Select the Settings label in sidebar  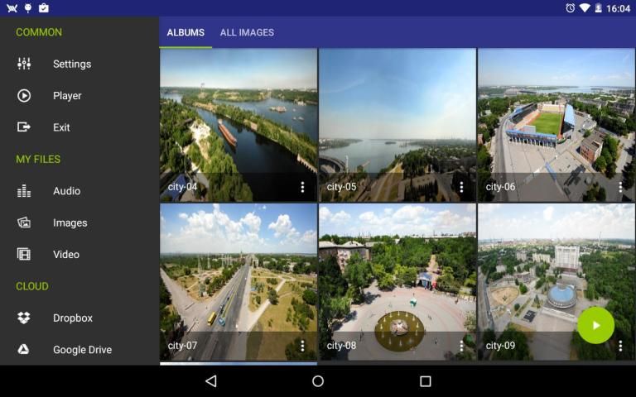pyautogui.click(x=72, y=64)
